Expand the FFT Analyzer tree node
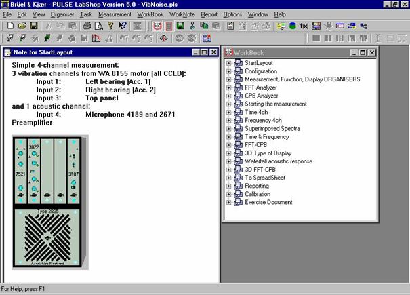The image size is (410, 295). pos(229,87)
